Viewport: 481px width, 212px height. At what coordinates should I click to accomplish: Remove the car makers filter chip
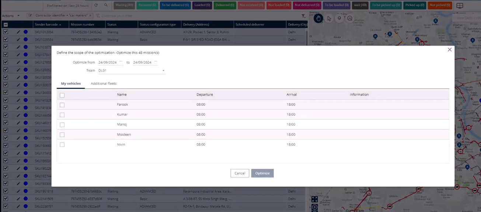click(x=90, y=15)
